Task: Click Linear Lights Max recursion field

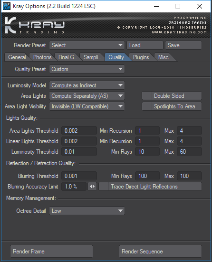Action: point(189,141)
